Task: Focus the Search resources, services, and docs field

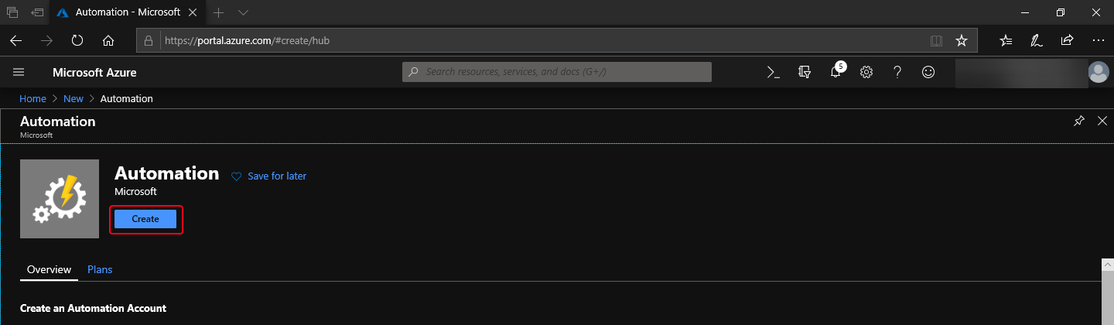Action: point(557,72)
